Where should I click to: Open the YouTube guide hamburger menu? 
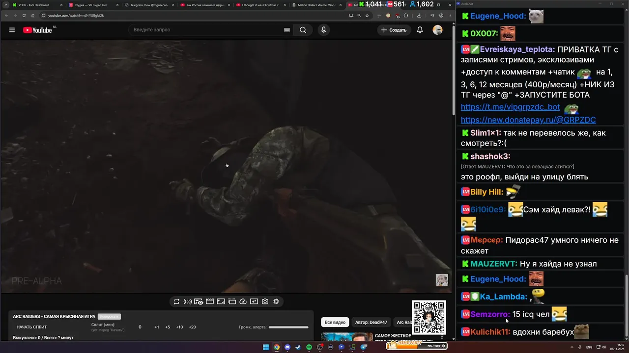(12, 30)
